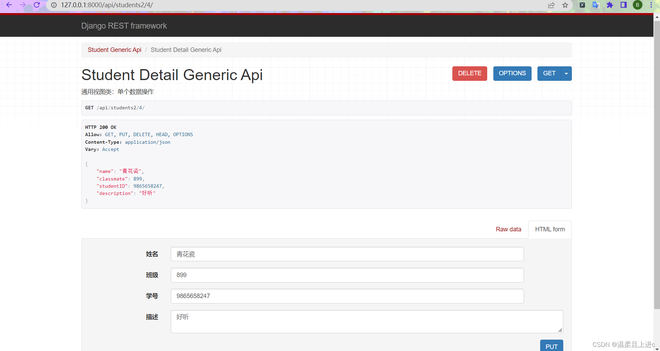This screenshot has width=660, height=351.
Task: Click the GET /api/students2/4/ request line
Action: [115, 108]
